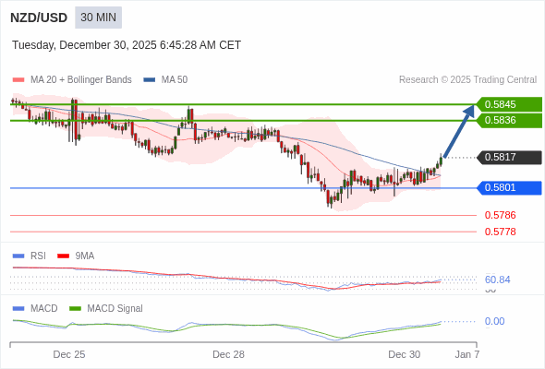Click the MACD value 0.00
545x369 pixels.
[494, 321]
